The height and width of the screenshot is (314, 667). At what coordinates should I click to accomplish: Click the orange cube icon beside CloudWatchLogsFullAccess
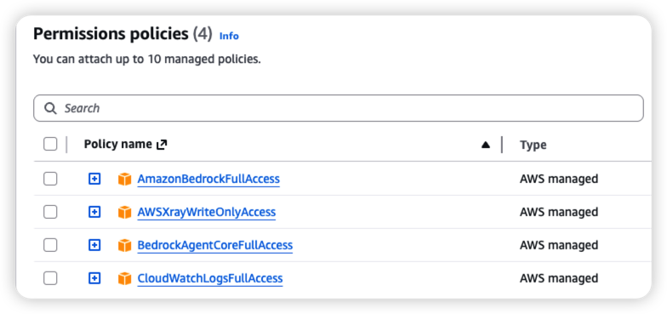[x=124, y=278]
